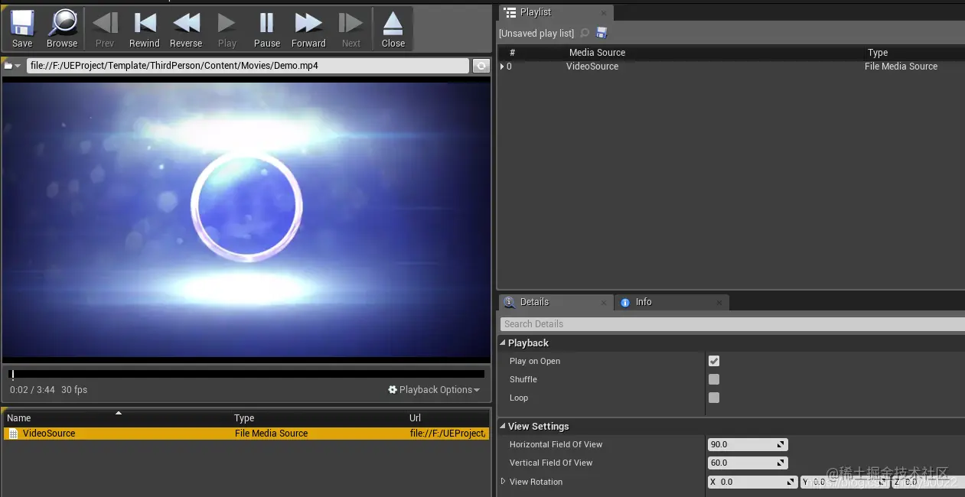Click the reload button beside the URL field
Image resolution: width=965 pixels, height=497 pixels.
(x=481, y=66)
